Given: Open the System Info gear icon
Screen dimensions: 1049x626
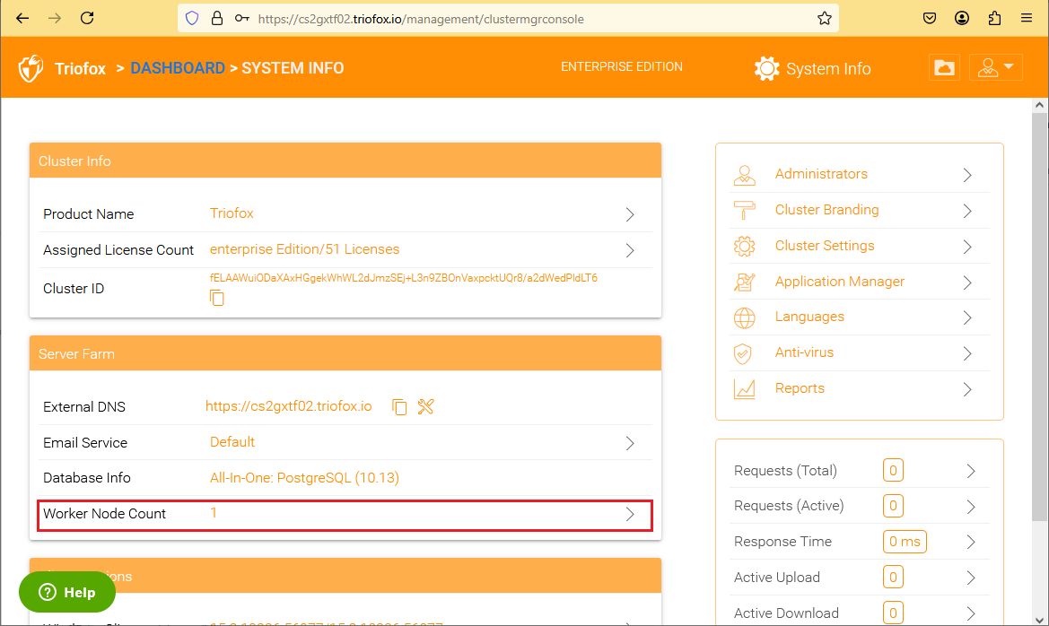Looking at the screenshot, I should pyautogui.click(x=766, y=68).
